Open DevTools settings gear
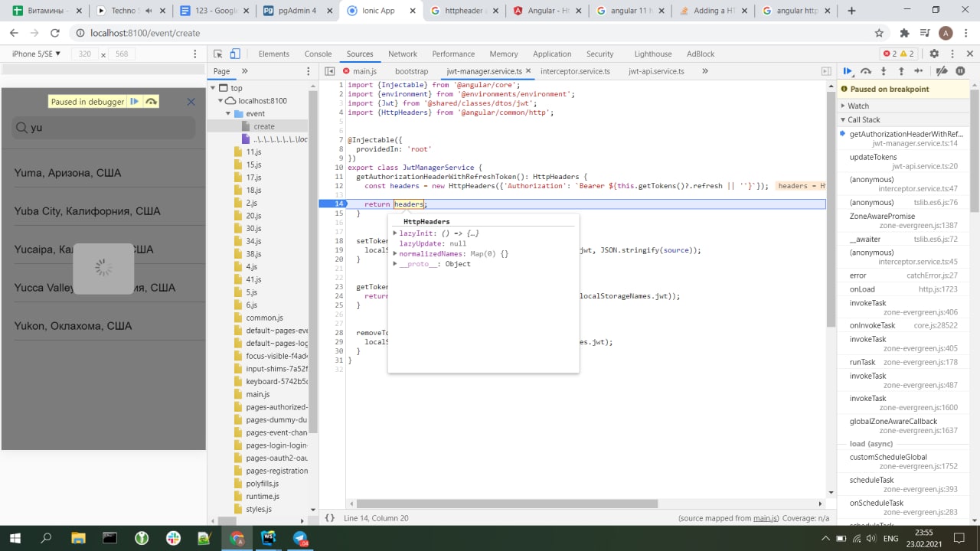 (934, 54)
